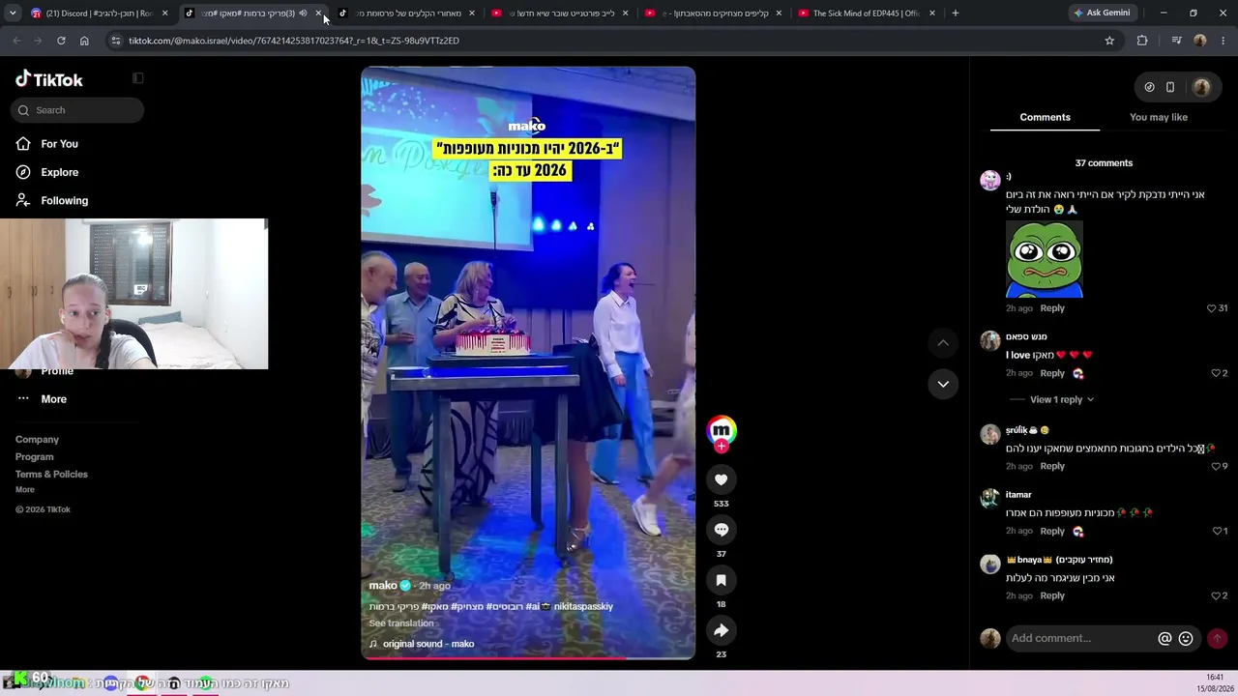The height and width of the screenshot is (696, 1238).
Task: Go to the Following feed
Action: pyautogui.click(x=64, y=200)
